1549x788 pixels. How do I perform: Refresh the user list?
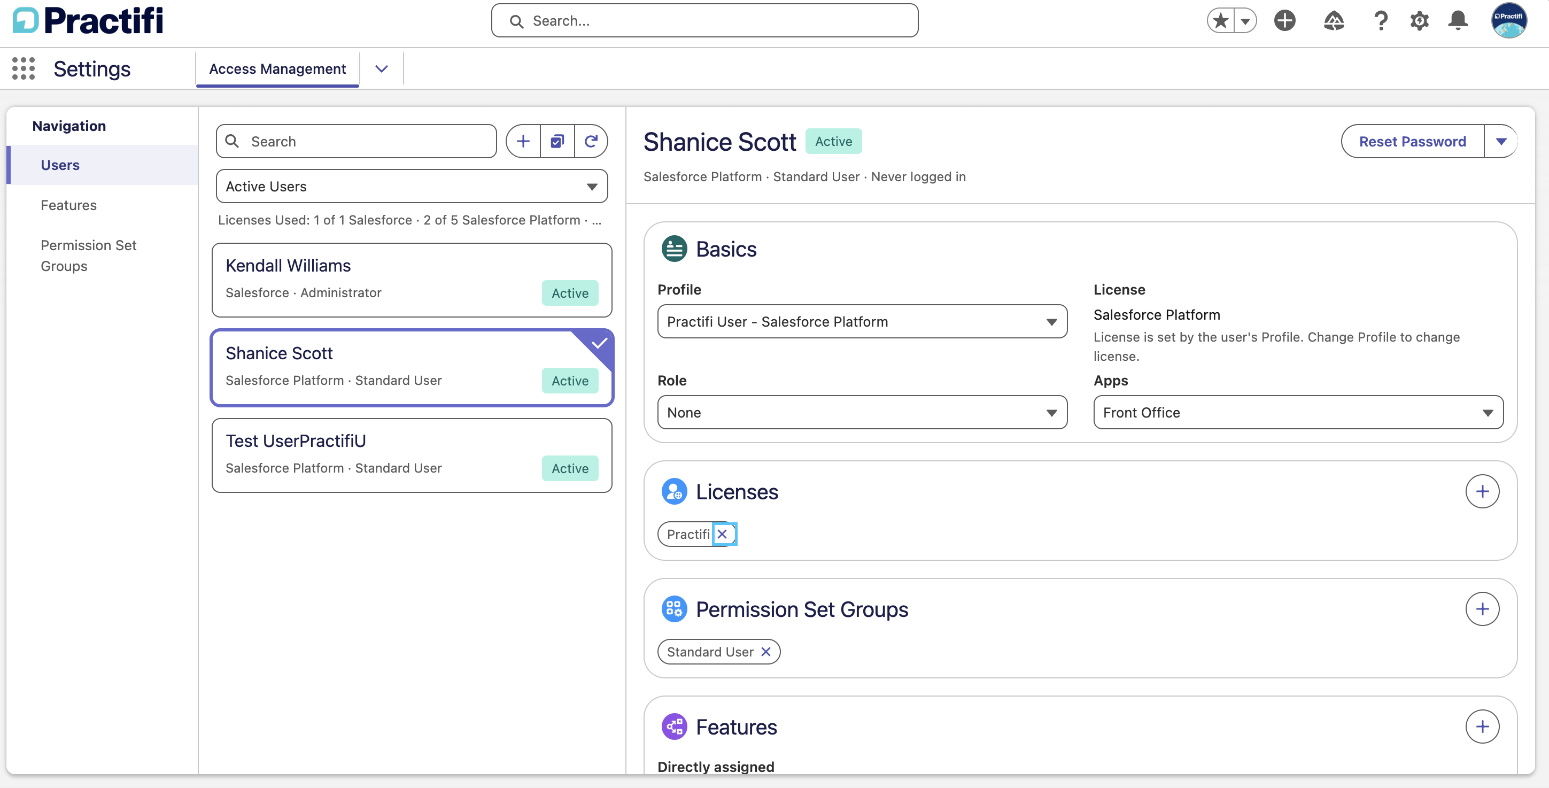(x=591, y=141)
